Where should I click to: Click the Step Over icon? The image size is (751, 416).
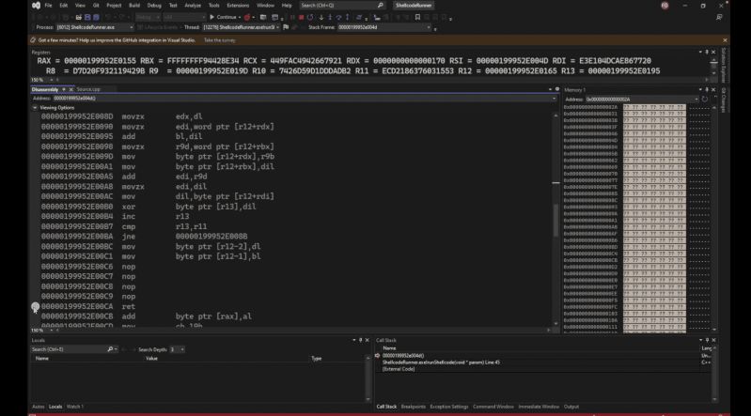coord(338,17)
